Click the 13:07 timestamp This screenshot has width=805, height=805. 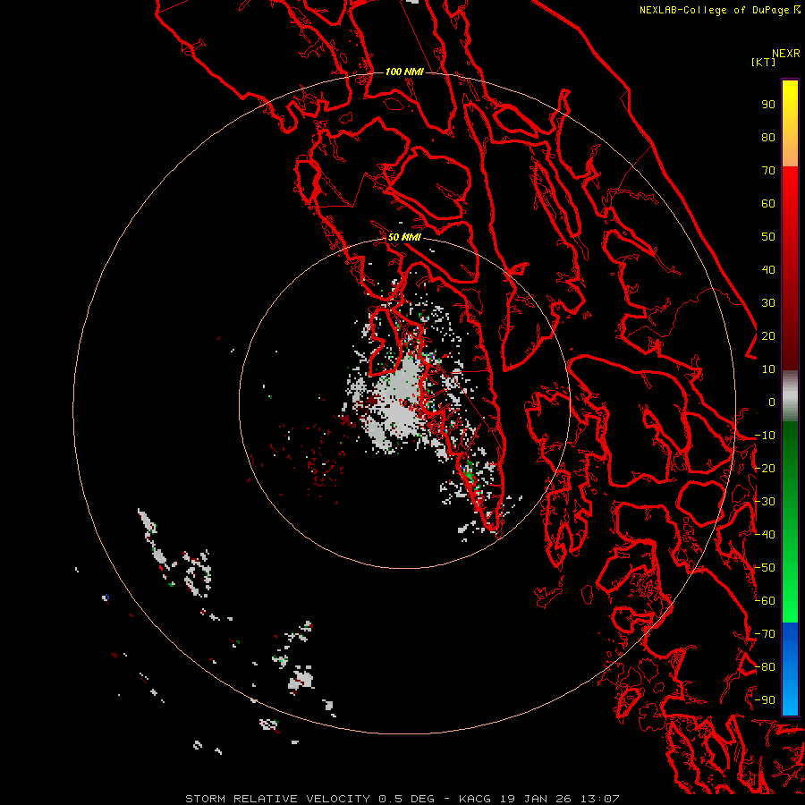(x=600, y=799)
